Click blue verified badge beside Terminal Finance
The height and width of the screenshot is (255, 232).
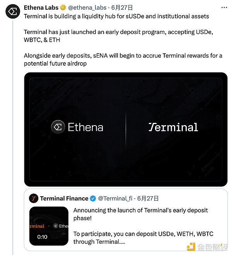[x=93, y=199]
